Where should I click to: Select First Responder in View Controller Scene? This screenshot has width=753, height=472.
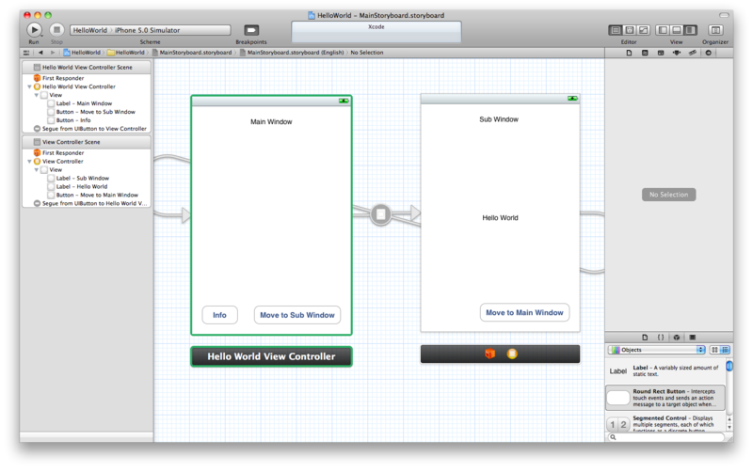tap(58, 153)
